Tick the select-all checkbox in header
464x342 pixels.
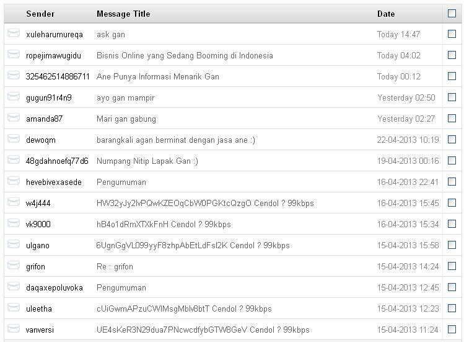point(452,14)
